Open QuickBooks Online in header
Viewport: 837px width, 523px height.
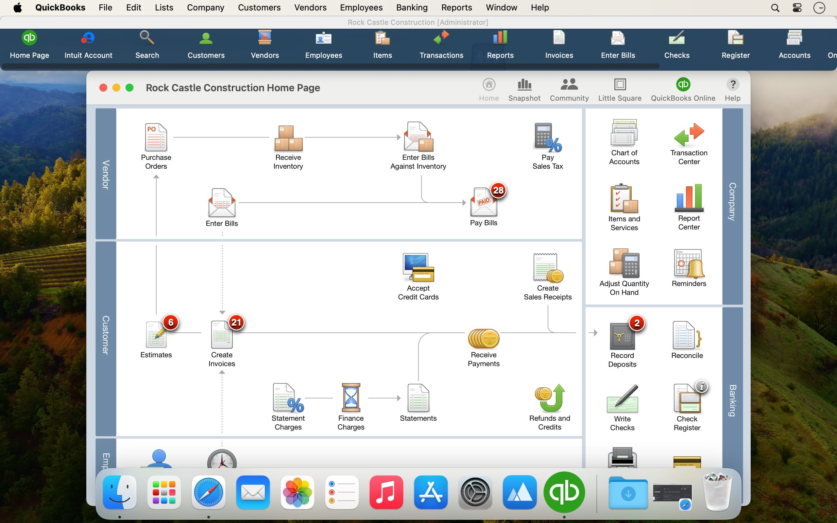683,90
